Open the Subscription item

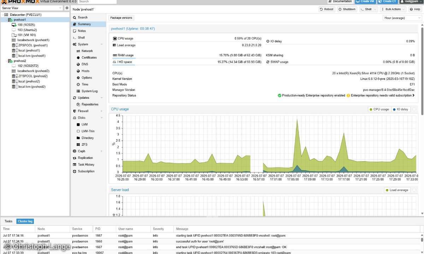[x=88, y=171]
